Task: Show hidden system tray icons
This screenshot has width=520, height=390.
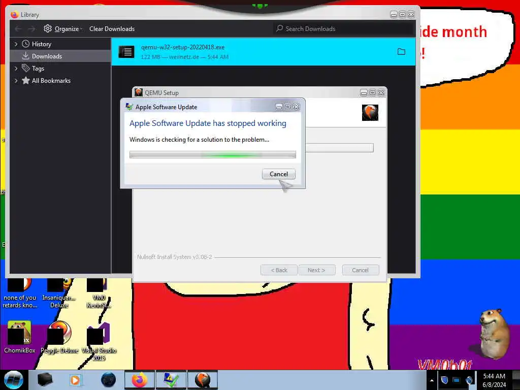Action: (432, 380)
